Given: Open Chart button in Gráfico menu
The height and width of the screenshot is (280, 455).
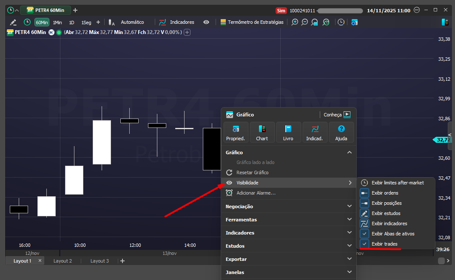Looking at the screenshot, I should pos(262,133).
